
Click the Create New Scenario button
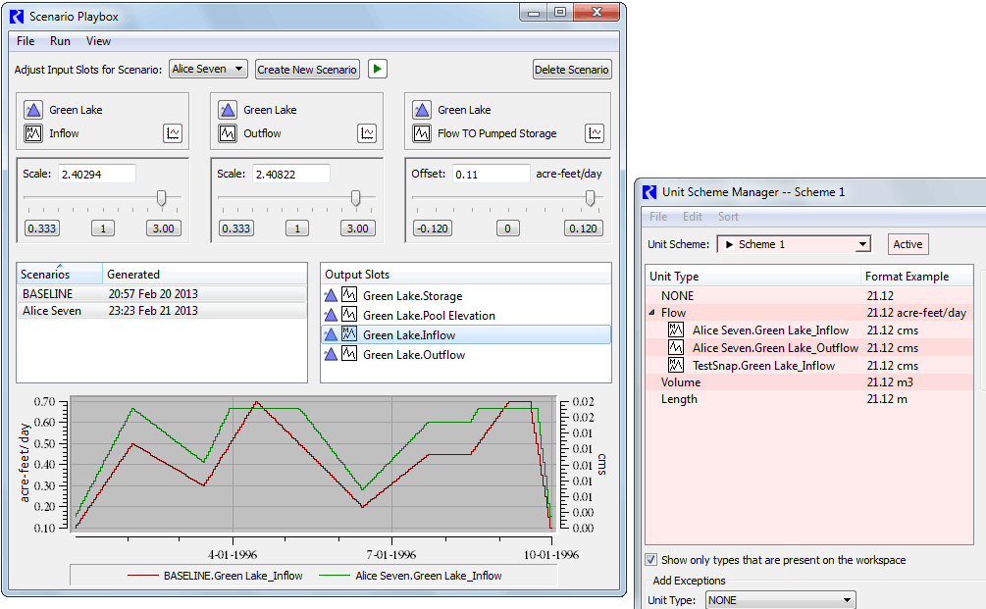pyautogui.click(x=307, y=70)
